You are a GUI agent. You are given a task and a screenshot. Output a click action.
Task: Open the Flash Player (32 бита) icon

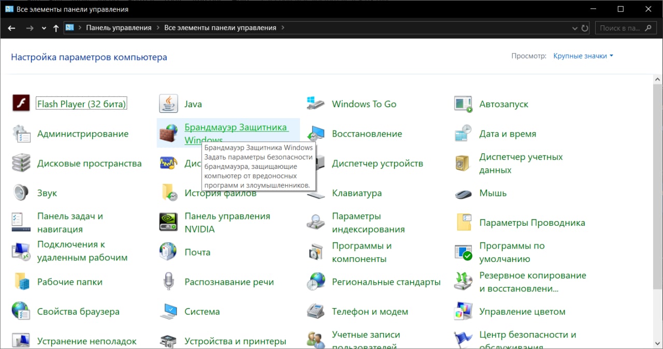coord(21,104)
